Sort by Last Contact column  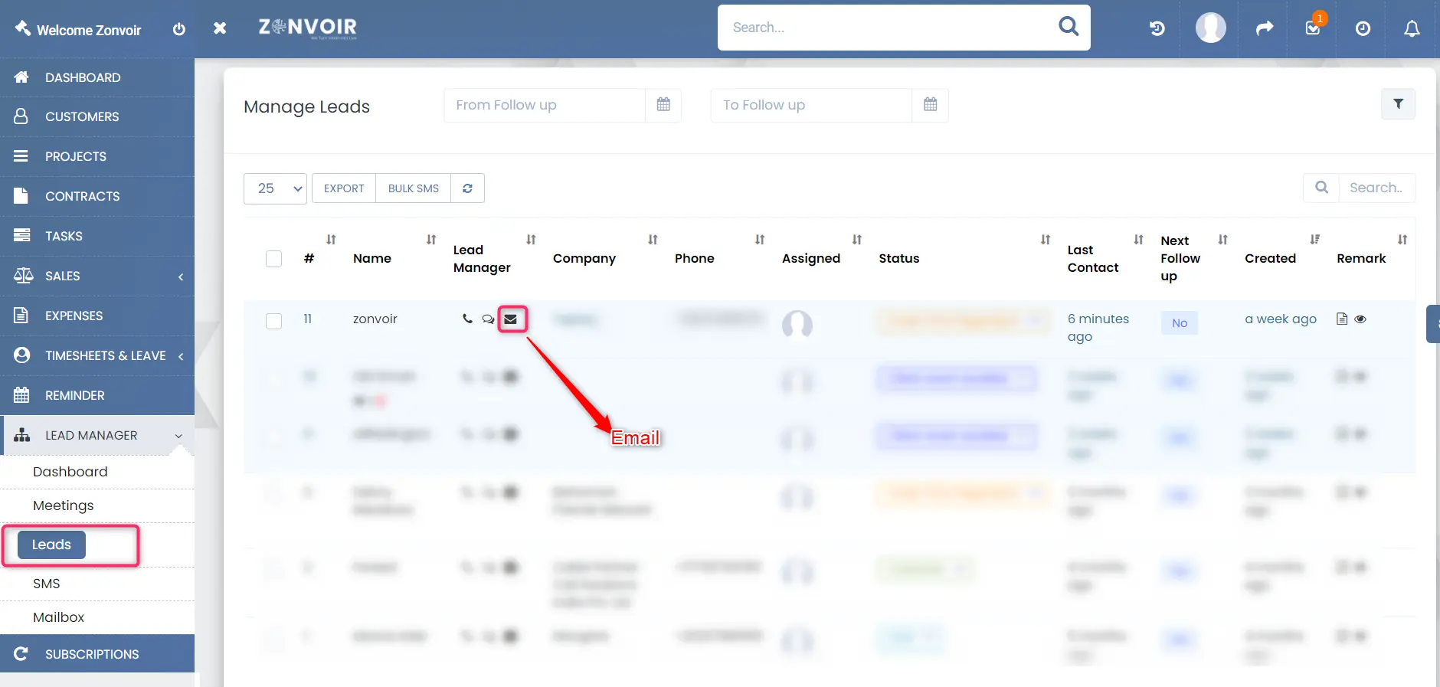click(1139, 240)
